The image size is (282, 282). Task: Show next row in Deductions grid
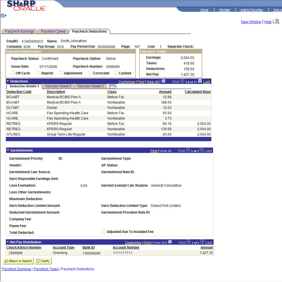(x=200, y=81)
